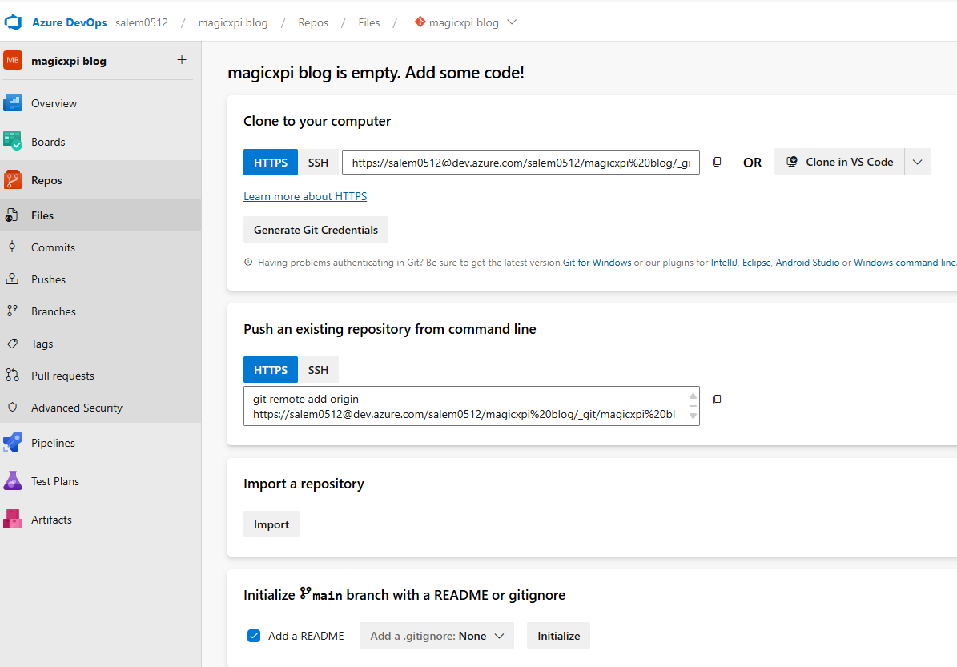The width and height of the screenshot is (957, 667).
Task: Open the Boards section
Action: click(50, 141)
